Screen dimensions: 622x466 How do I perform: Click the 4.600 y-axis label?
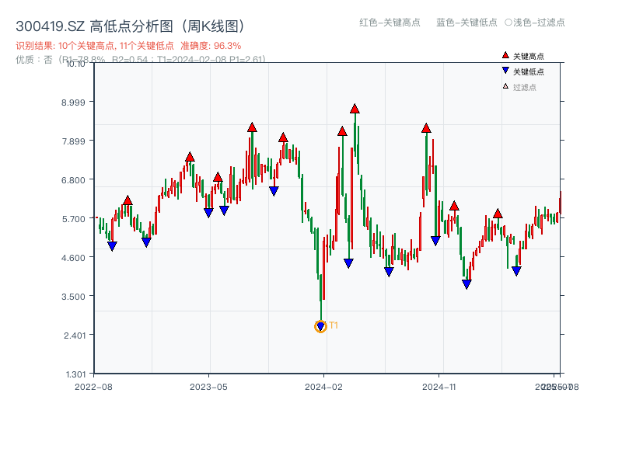point(73,258)
